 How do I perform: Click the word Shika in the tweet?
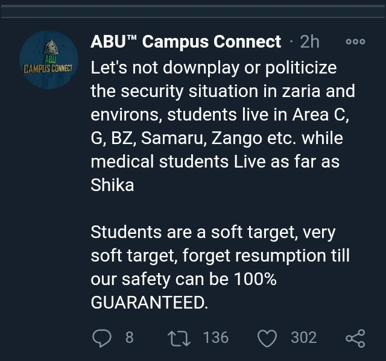pos(112,185)
